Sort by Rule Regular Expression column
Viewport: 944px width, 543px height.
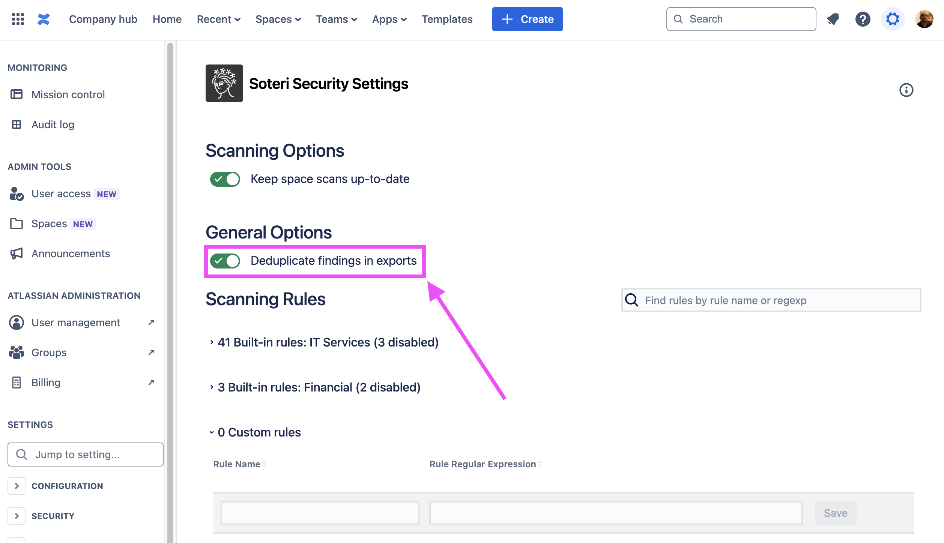pyautogui.click(x=486, y=464)
